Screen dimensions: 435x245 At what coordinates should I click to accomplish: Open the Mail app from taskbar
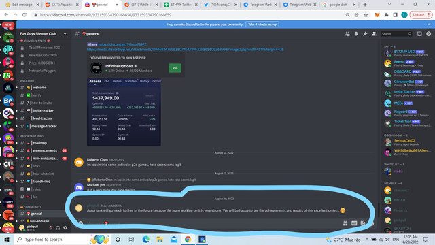coord(174,239)
